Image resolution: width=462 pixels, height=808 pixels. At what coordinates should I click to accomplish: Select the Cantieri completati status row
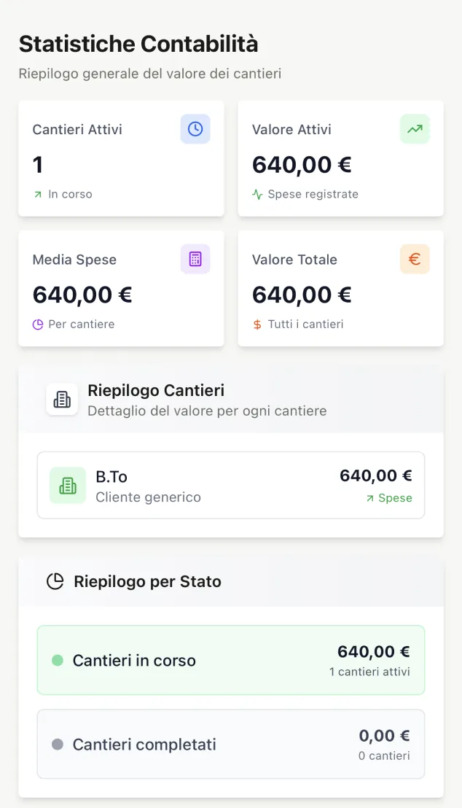pos(231,744)
